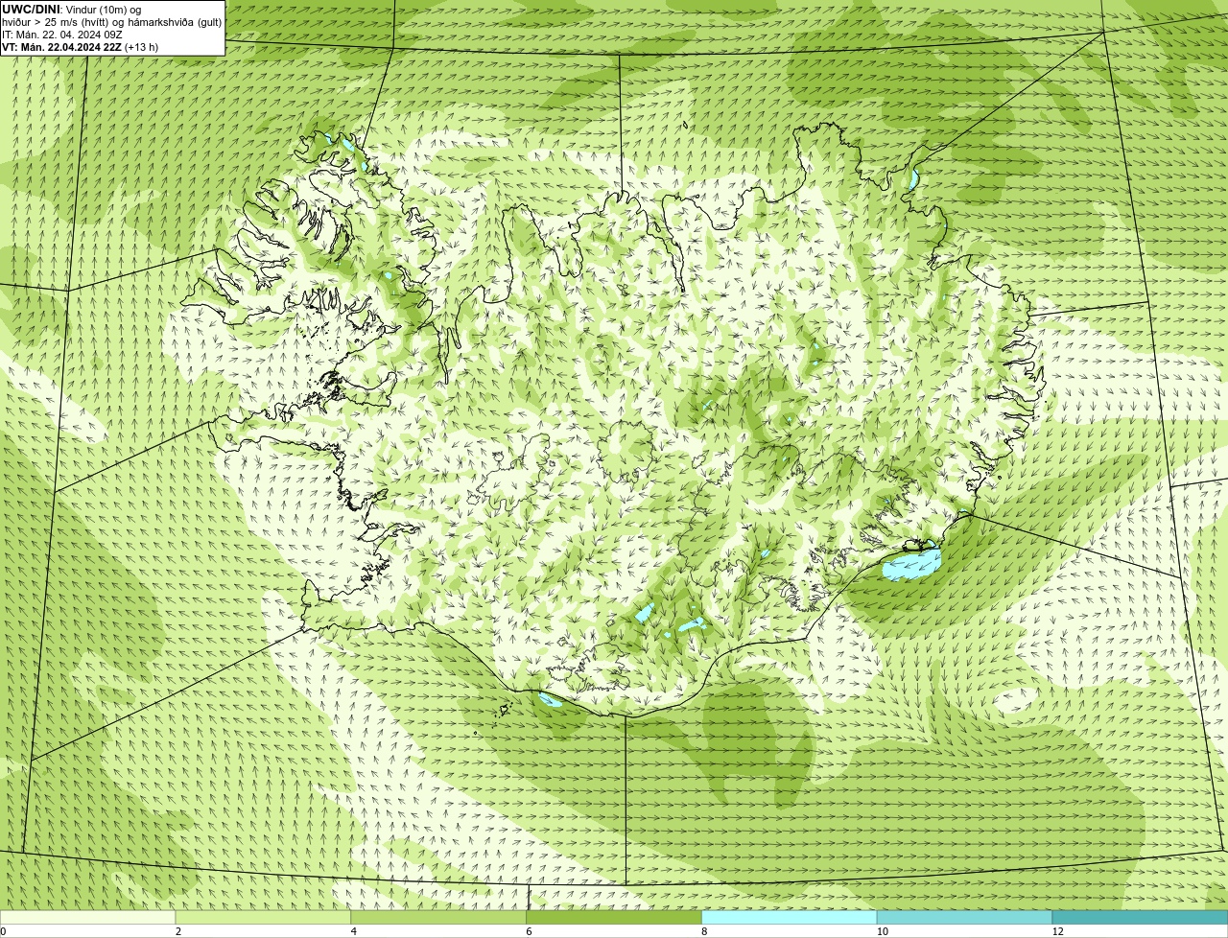Screen dimensions: 1228x938
Task: Click the pale yellow 0–2 legend swatch
Action: [x=87, y=917]
